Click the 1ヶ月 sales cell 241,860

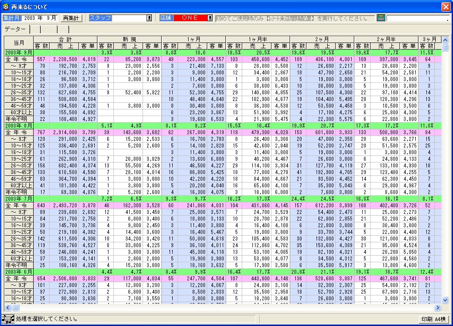[x=193, y=206]
